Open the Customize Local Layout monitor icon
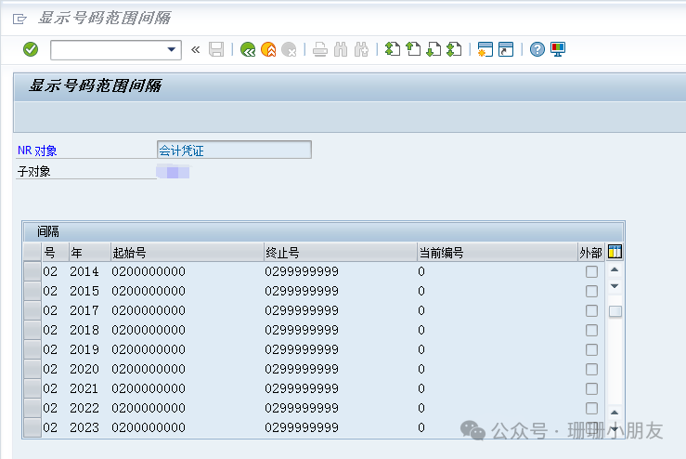 click(x=558, y=49)
